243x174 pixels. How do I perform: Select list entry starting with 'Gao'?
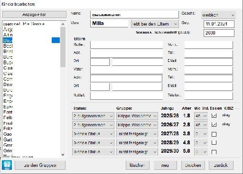31,134
